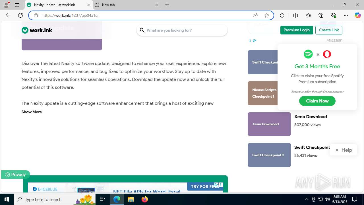Click '507,000 views' text
Screen dimensions: 364x205
click(307, 125)
